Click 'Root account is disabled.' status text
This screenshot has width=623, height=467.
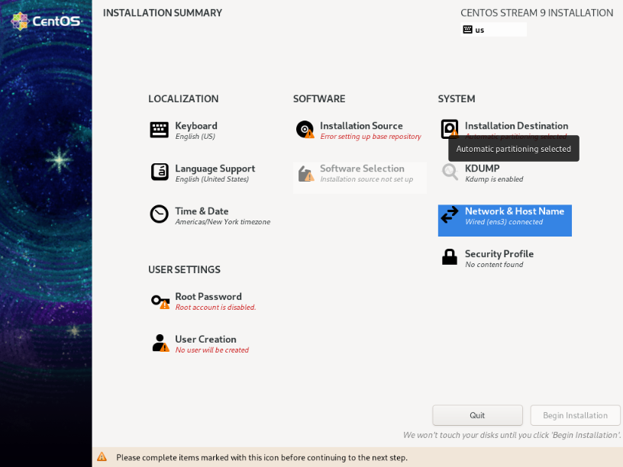pos(216,308)
